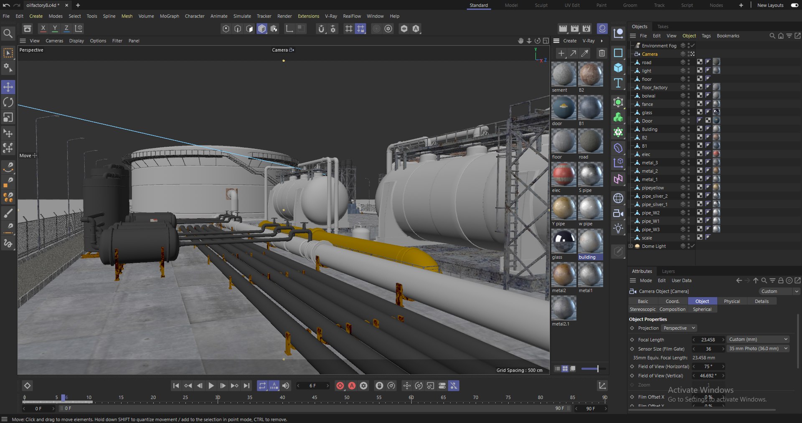Viewport: 802px width, 423px height.
Task: Toggle timeline loop playback button
Action: [262, 386]
